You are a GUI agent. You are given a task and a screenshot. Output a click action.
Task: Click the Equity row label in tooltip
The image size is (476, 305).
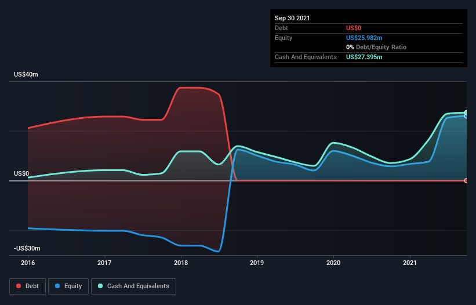[284, 38]
